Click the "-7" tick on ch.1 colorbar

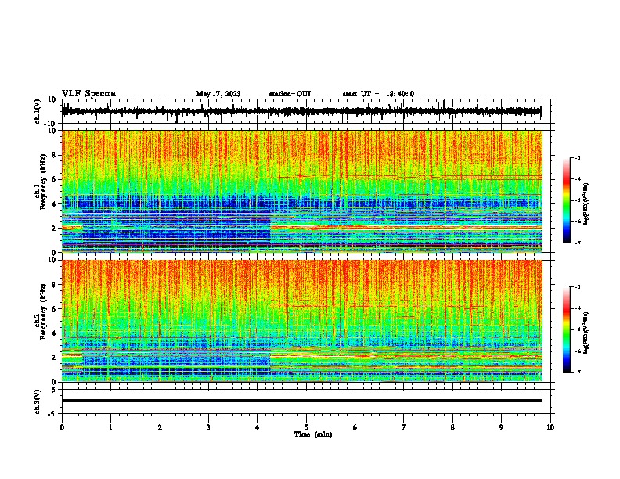click(578, 243)
